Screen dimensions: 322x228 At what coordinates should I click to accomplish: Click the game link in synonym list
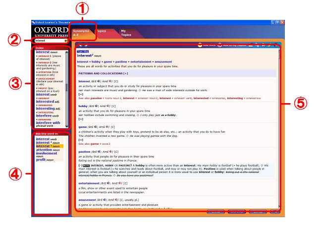tap(108, 62)
